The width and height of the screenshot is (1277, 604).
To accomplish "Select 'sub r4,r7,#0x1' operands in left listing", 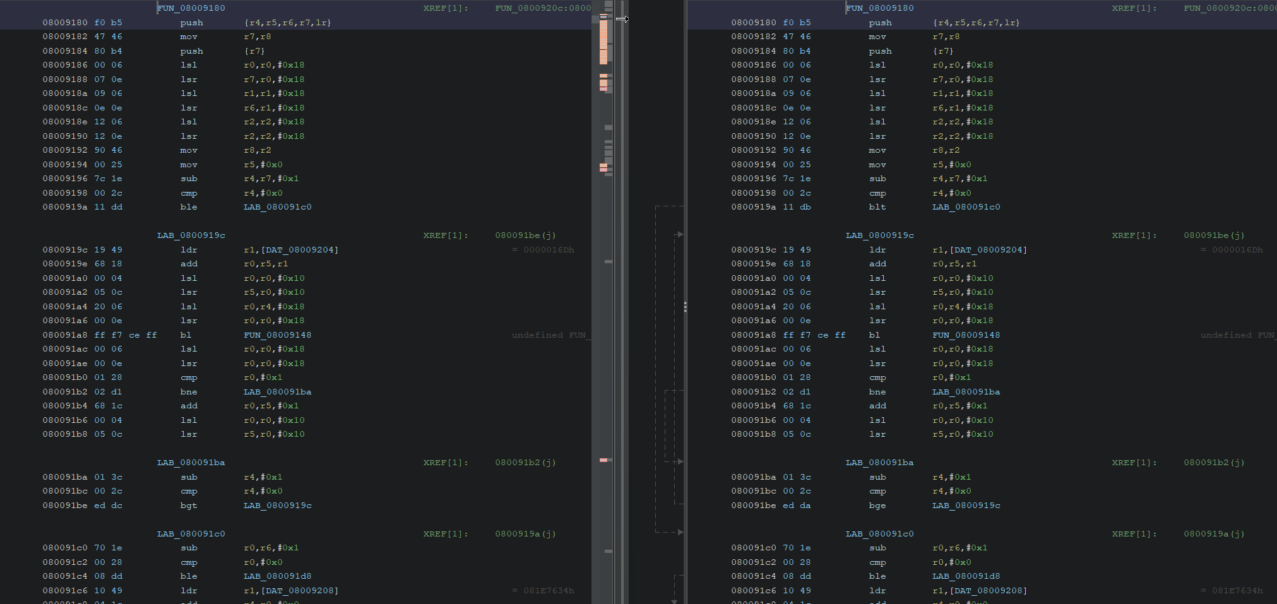I will click(271, 179).
